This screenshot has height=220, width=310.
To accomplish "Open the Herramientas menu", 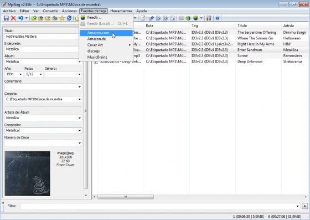I will [x=121, y=11].
